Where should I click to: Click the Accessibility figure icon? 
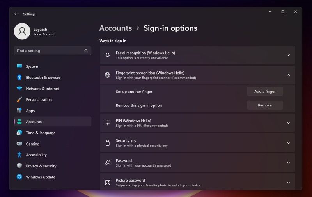tap(19, 155)
